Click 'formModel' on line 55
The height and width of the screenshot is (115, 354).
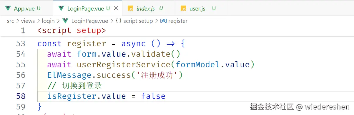[198, 65]
